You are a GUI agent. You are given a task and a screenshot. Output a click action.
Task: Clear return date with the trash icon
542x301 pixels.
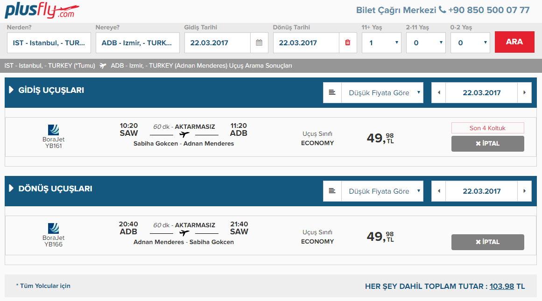click(x=347, y=43)
